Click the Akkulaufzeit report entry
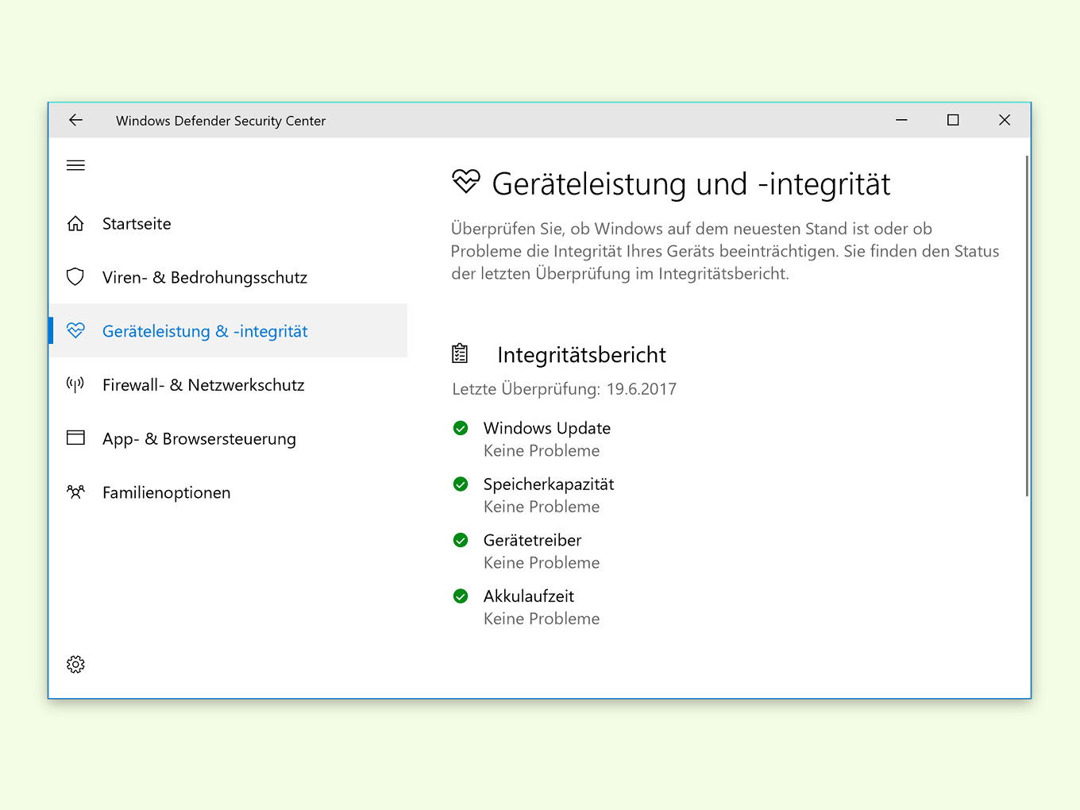 529,596
